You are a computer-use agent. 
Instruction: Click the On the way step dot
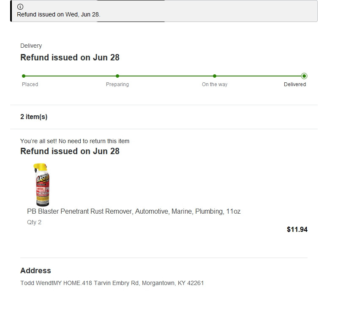click(215, 76)
